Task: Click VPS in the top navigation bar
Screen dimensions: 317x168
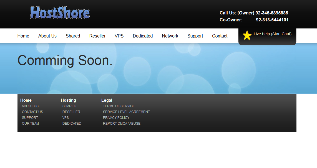Action: [x=119, y=36]
